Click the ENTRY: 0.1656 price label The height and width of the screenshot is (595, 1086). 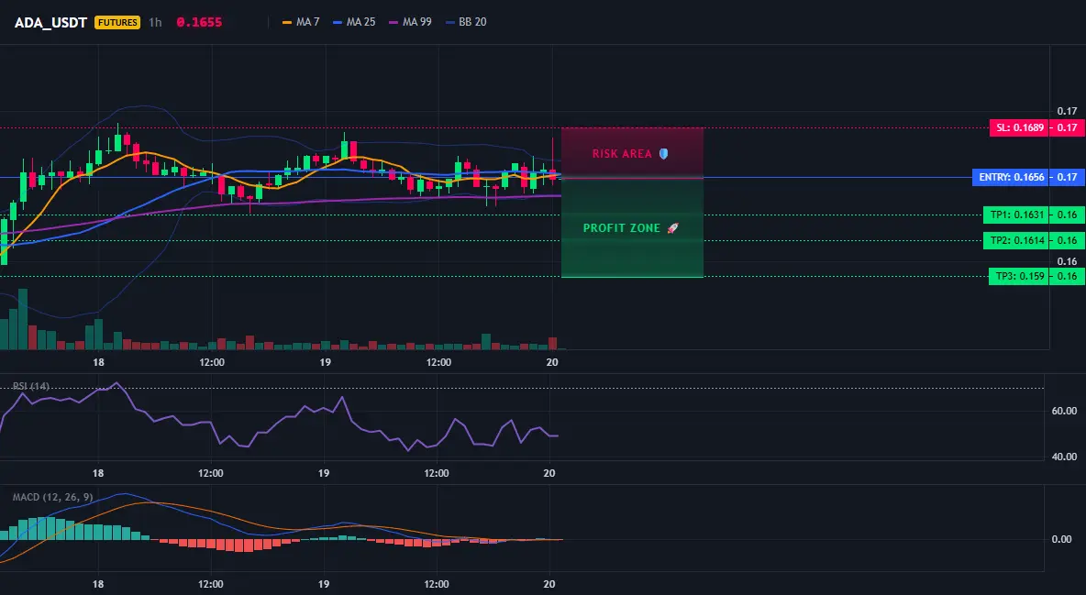click(1011, 177)
